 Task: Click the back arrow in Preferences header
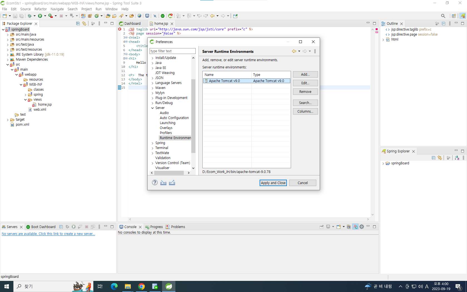[294, 51]
